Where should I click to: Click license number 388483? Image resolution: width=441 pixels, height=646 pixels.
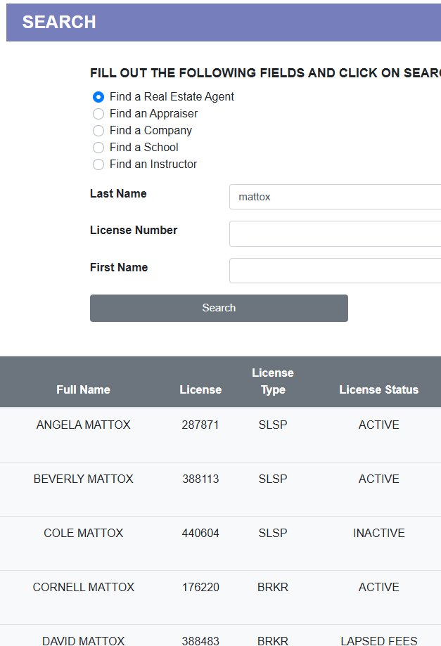pyautogui.click(x=200, y=640)
